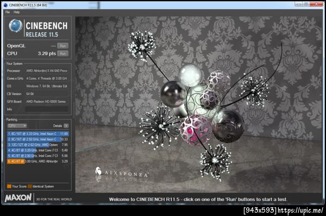Screen dimensions: 326x216
Task: Open the File menu
Action: click(x=8, y=12)
